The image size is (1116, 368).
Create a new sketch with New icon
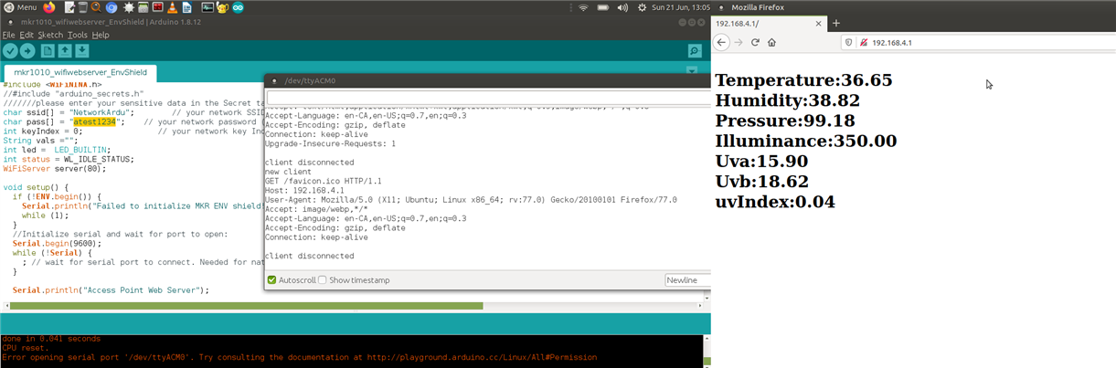click(x=48, y=51)
